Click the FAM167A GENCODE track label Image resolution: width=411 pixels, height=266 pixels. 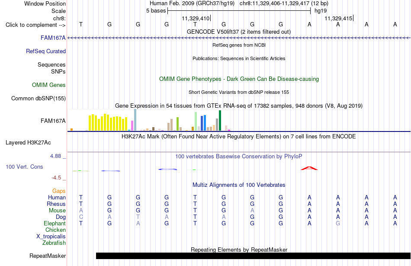point(53,38)
